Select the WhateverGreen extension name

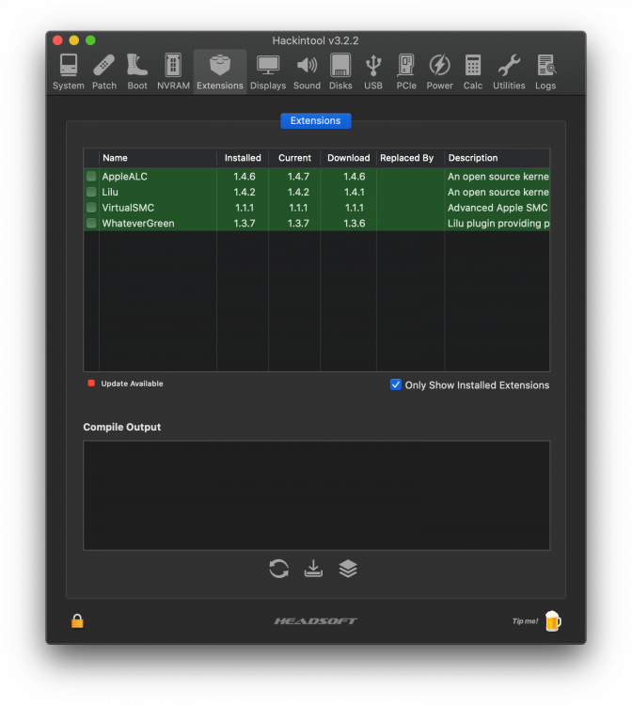point(138,224)
